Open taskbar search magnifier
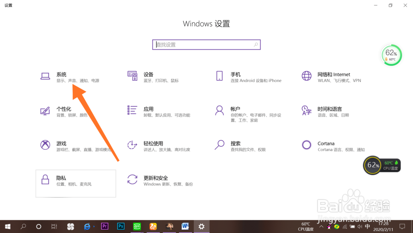This screenshot has height=233, width=413. 23,226
